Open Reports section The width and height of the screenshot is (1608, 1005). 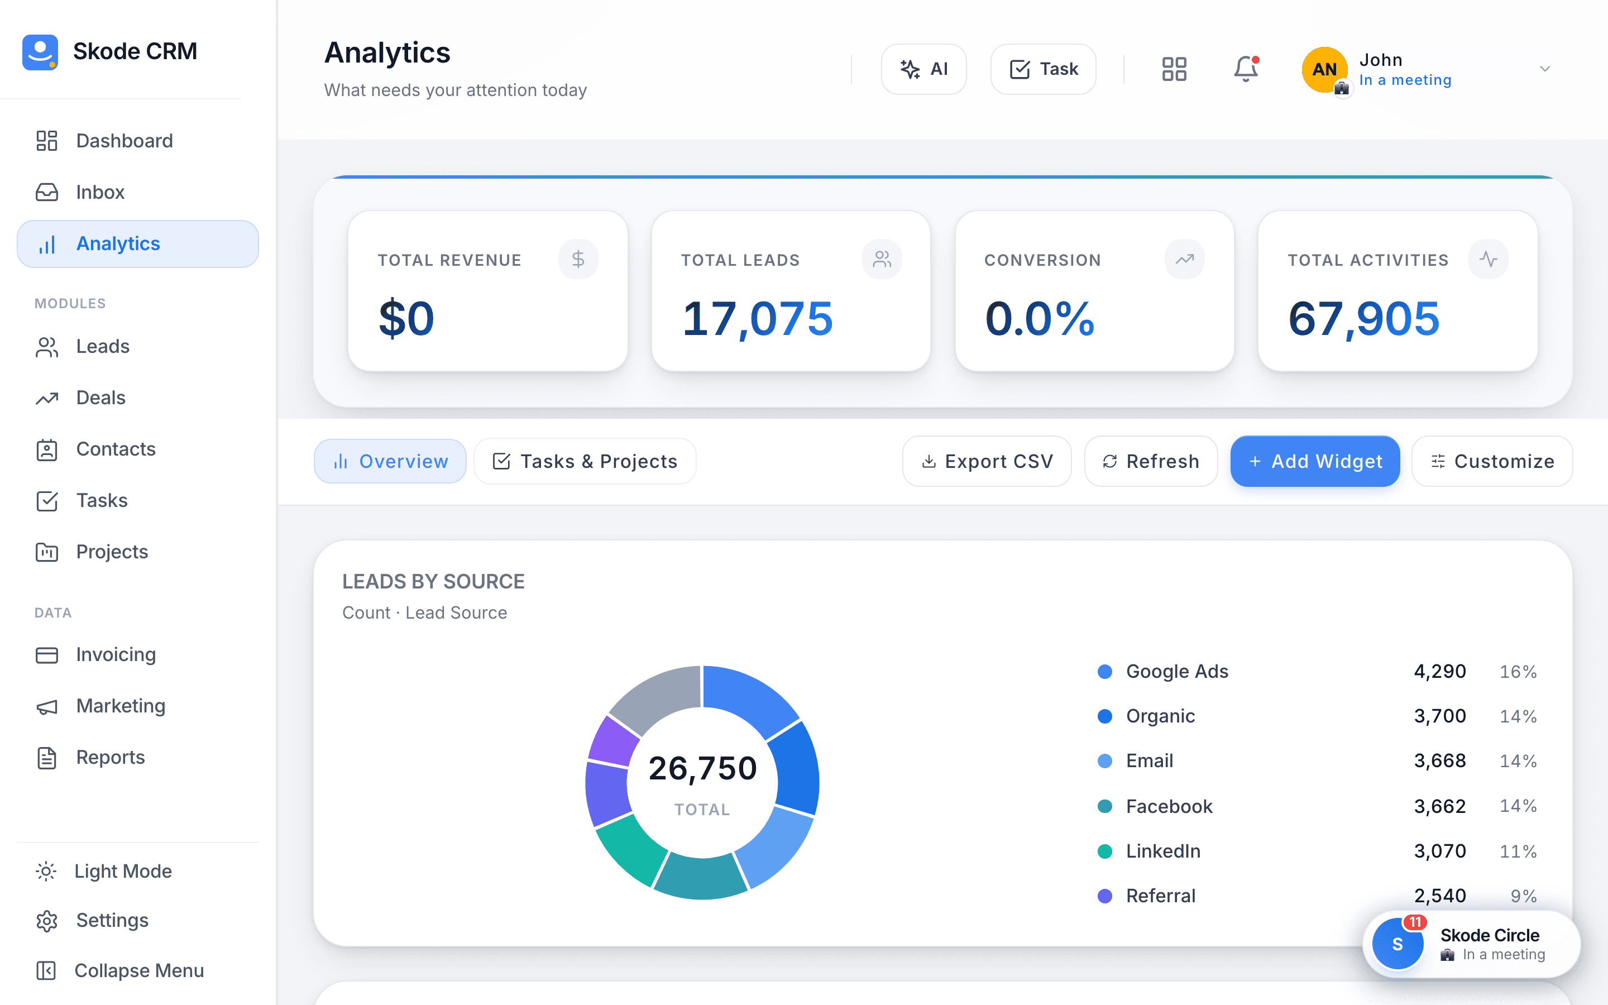coord(137,758)
